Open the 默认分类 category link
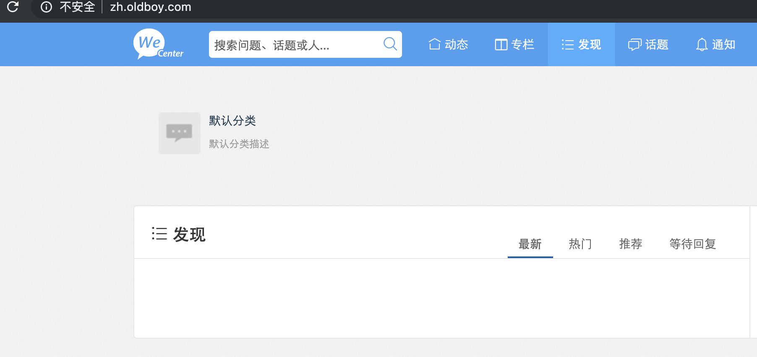Viewport: 757px width, 357px height. (232, 121)
